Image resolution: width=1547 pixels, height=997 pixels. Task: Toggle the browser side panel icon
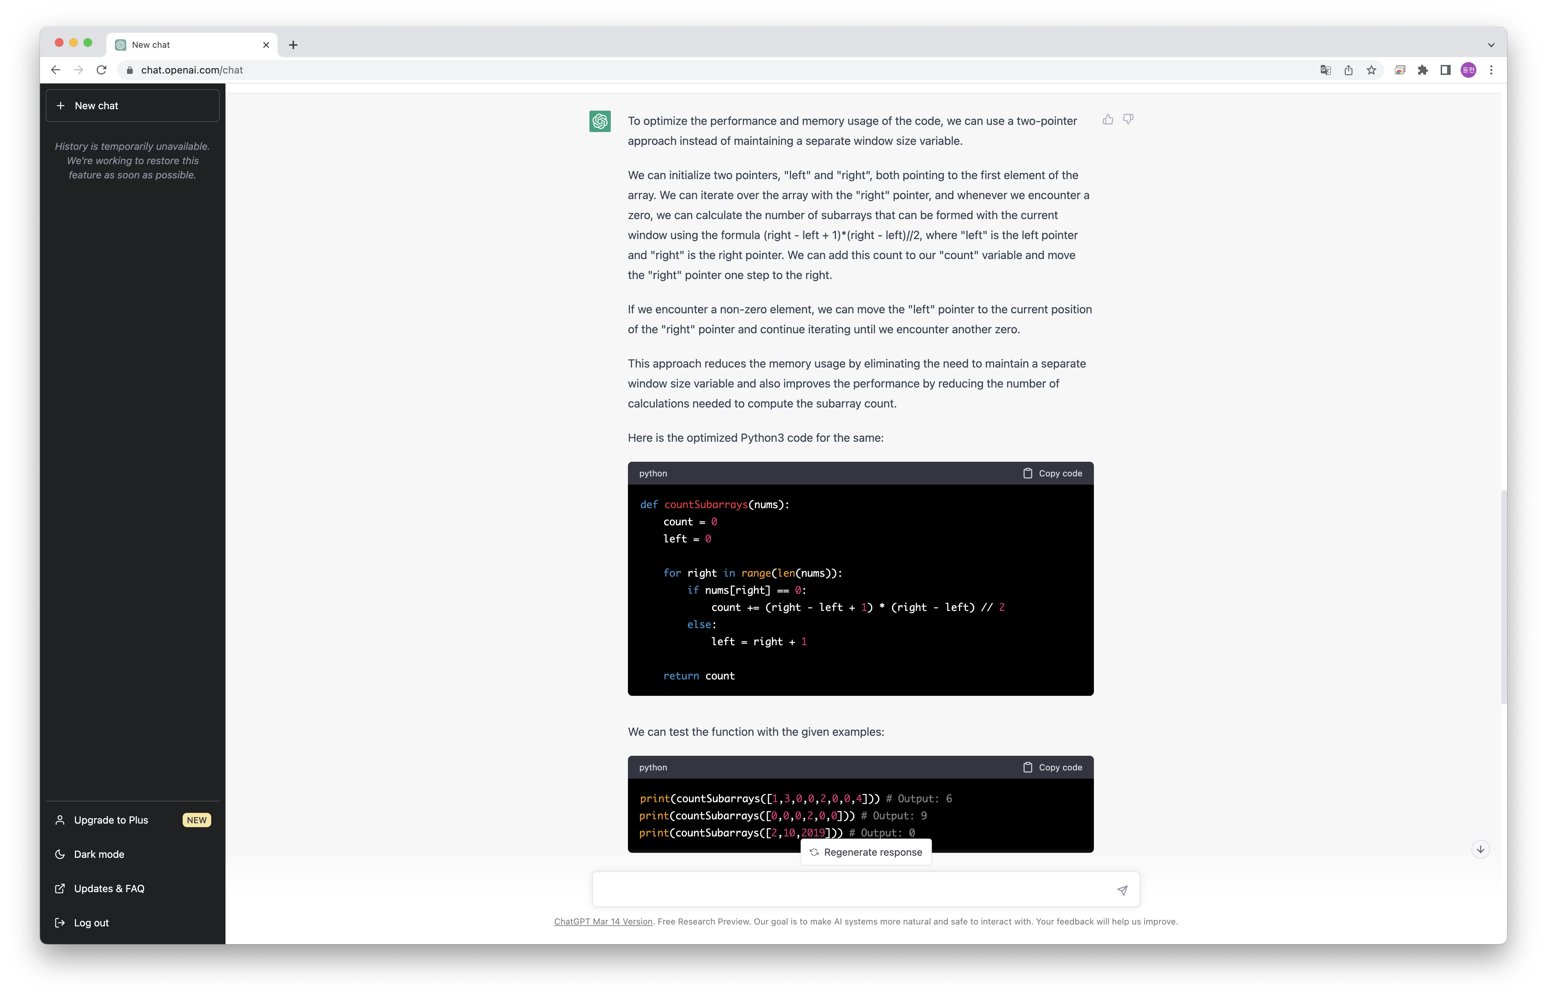tap(1445, 70)
